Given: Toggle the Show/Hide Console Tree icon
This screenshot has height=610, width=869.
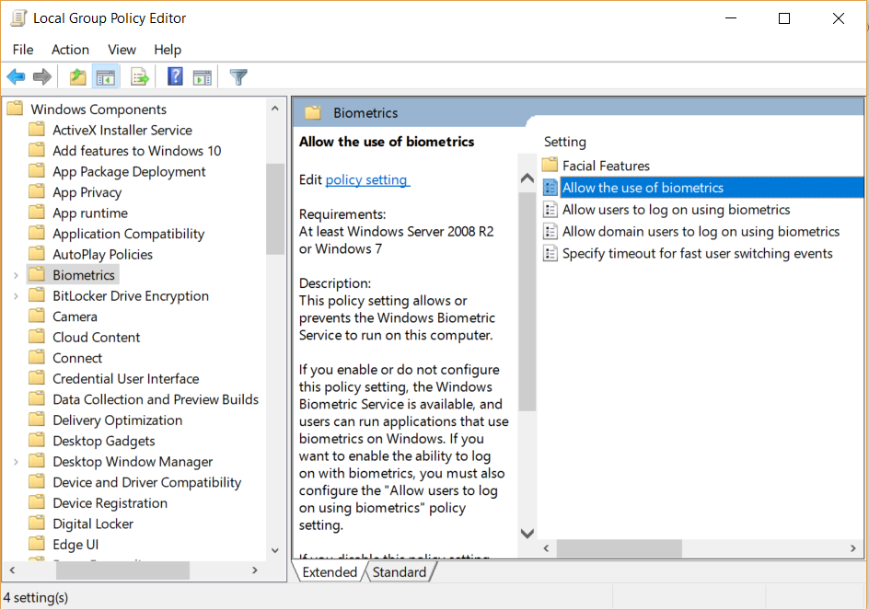Looking at the screenshot, I should coord(106,77).
